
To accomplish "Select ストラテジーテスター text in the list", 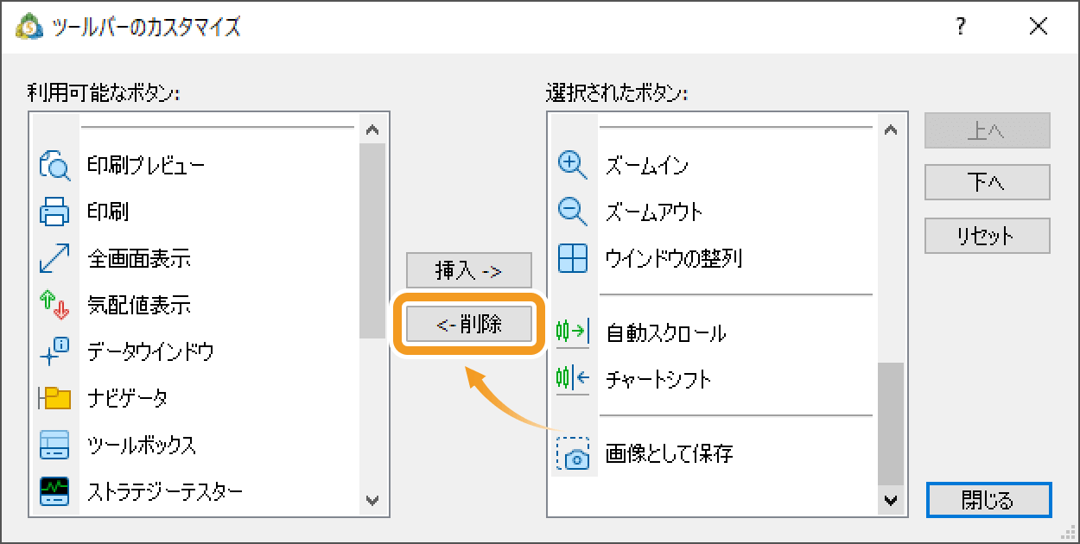I will click(165, 491).
